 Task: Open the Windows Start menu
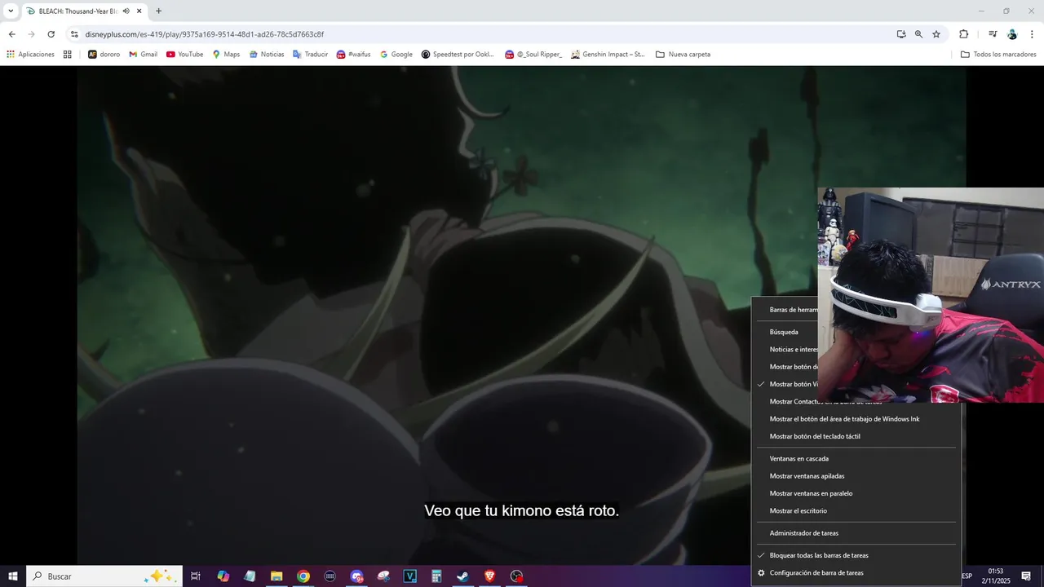(13, 576)
